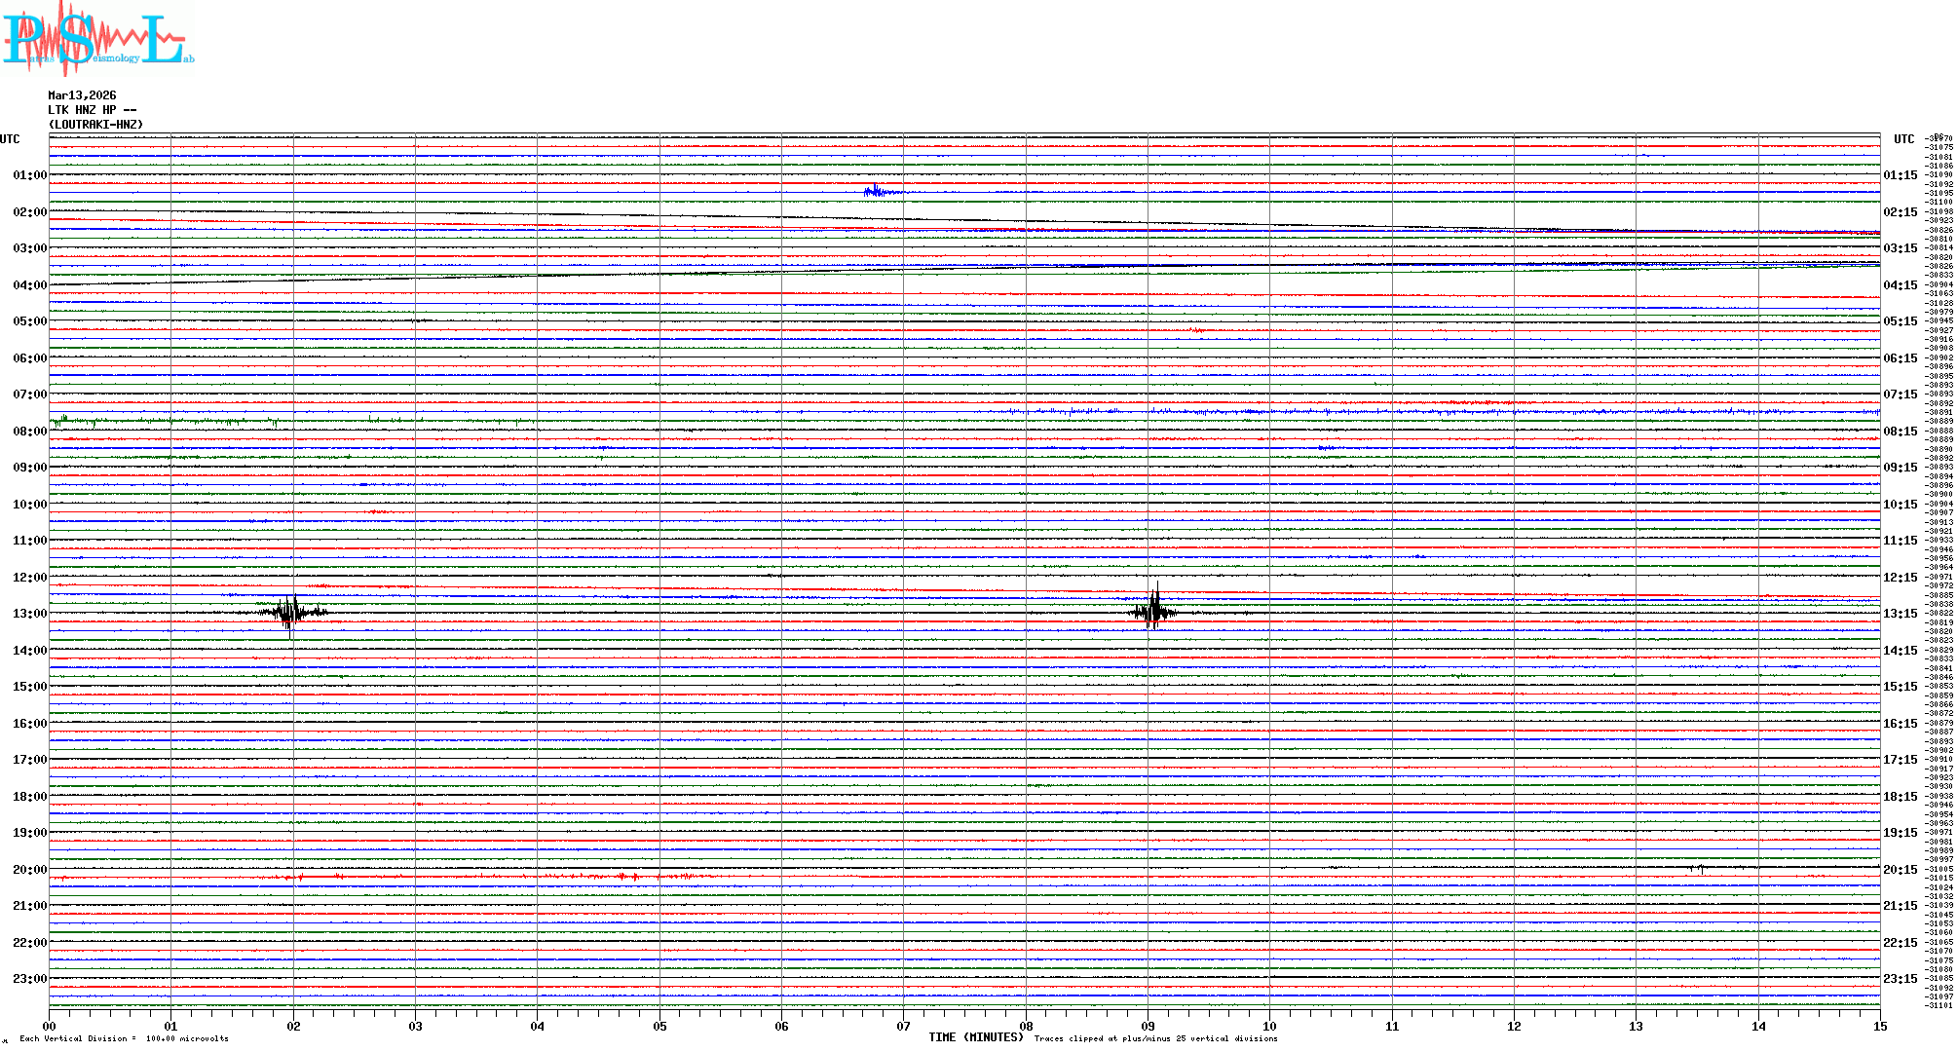Click the small black spike in 20:00 trace
The width and height of the screenshot is (1958, 1052).
coord(1701,868)
